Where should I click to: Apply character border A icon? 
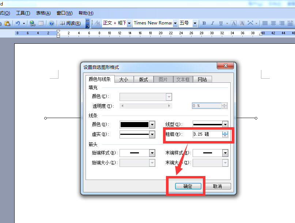click(234, 23)
